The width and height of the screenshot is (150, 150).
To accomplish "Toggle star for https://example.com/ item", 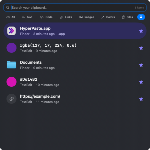I will point(141,99).
